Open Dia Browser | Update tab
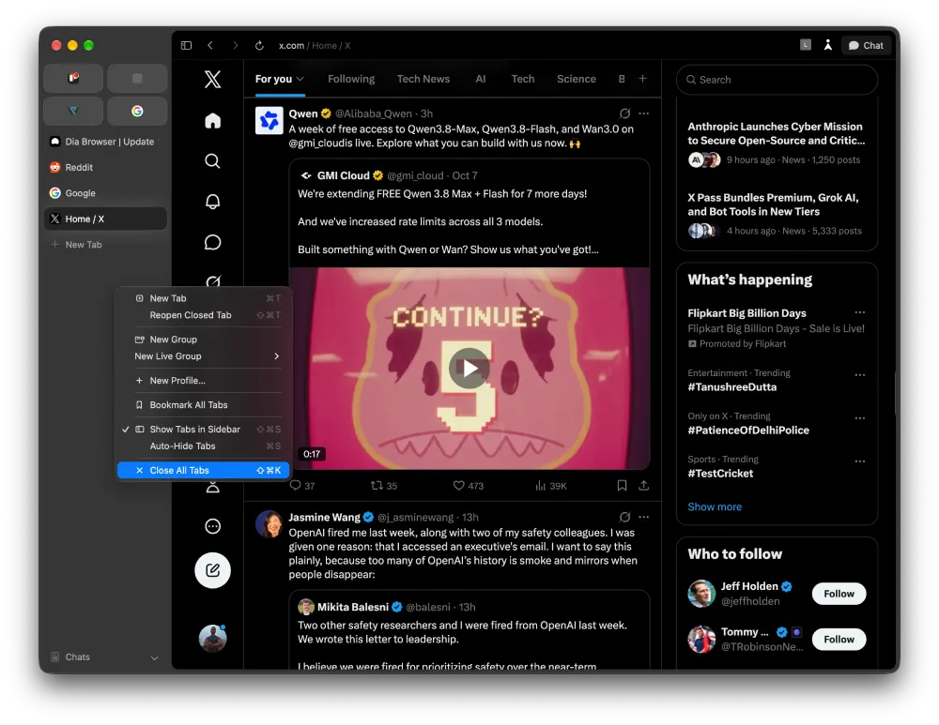 (x=105, y=142)
